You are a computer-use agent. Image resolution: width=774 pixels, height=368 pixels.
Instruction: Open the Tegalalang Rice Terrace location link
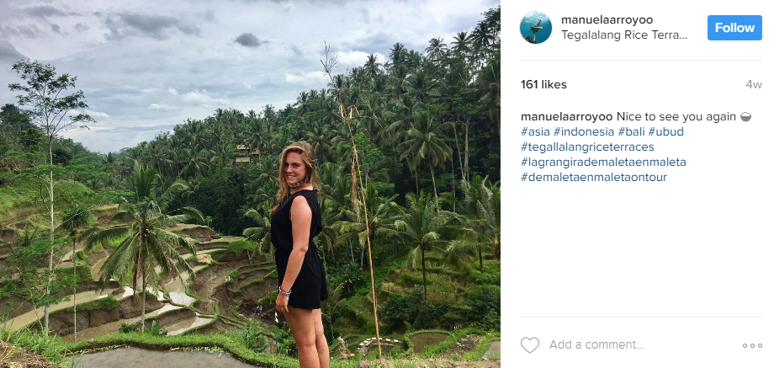point(624,35)
